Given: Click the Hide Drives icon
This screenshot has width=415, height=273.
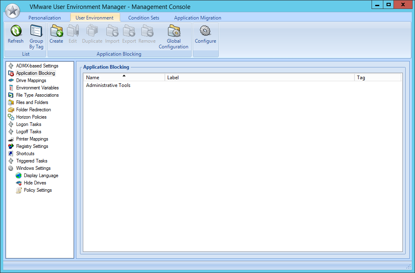Looking at the screenshot, I should (x=19, y=183).
